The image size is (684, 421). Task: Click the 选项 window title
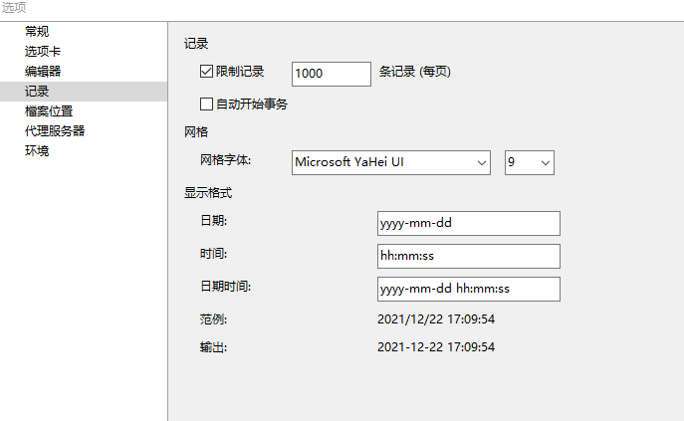(x=14, y=8)
